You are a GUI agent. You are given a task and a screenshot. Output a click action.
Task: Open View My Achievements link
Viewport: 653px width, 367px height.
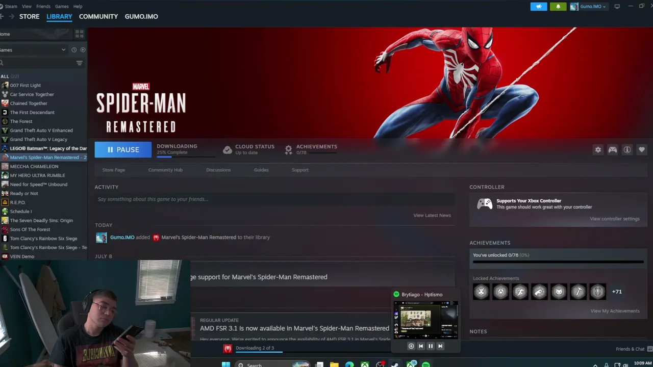[x=615, y=311]
